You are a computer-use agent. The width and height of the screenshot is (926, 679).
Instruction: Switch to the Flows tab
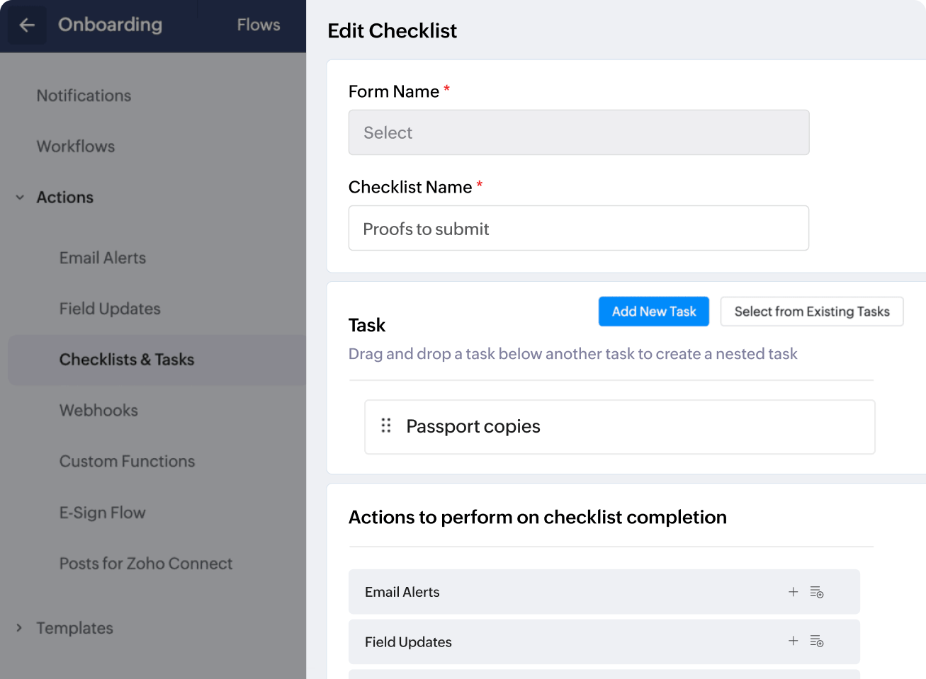coord(259,25)
